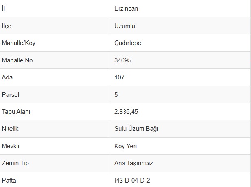Viewport: 251px width, 187px height.
Task: Click the Pafta row label
Action: (9, 181)
